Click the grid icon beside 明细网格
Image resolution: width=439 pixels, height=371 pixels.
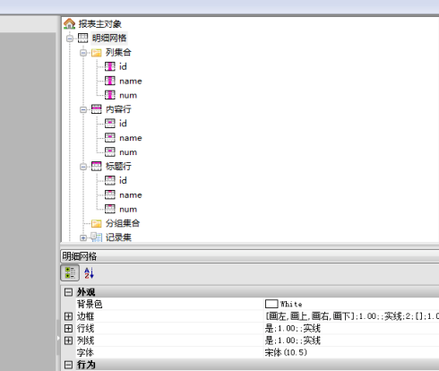[x=82, y=38]
